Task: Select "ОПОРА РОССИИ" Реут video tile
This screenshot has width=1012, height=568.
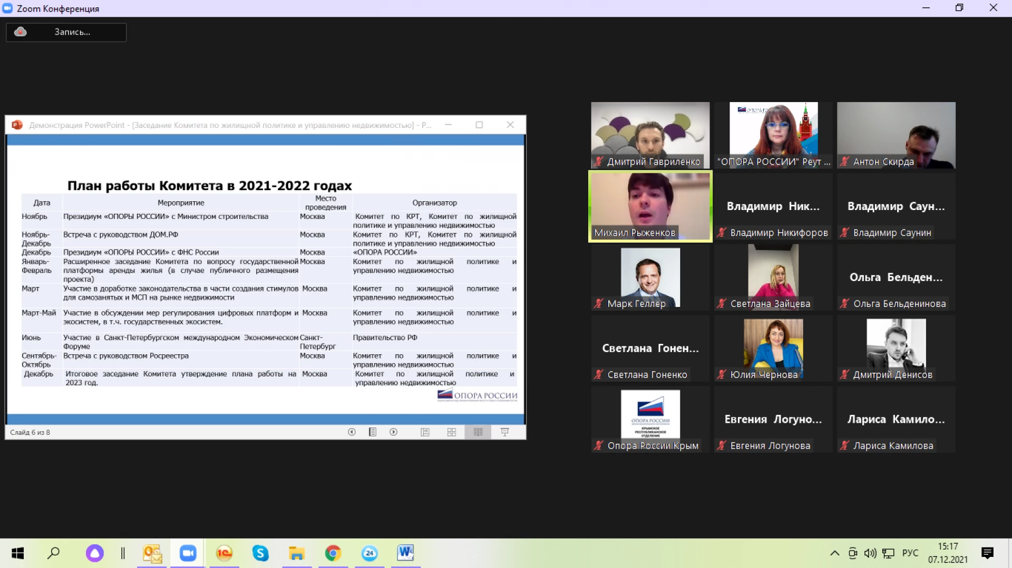Action: click(x=773, y=135)
